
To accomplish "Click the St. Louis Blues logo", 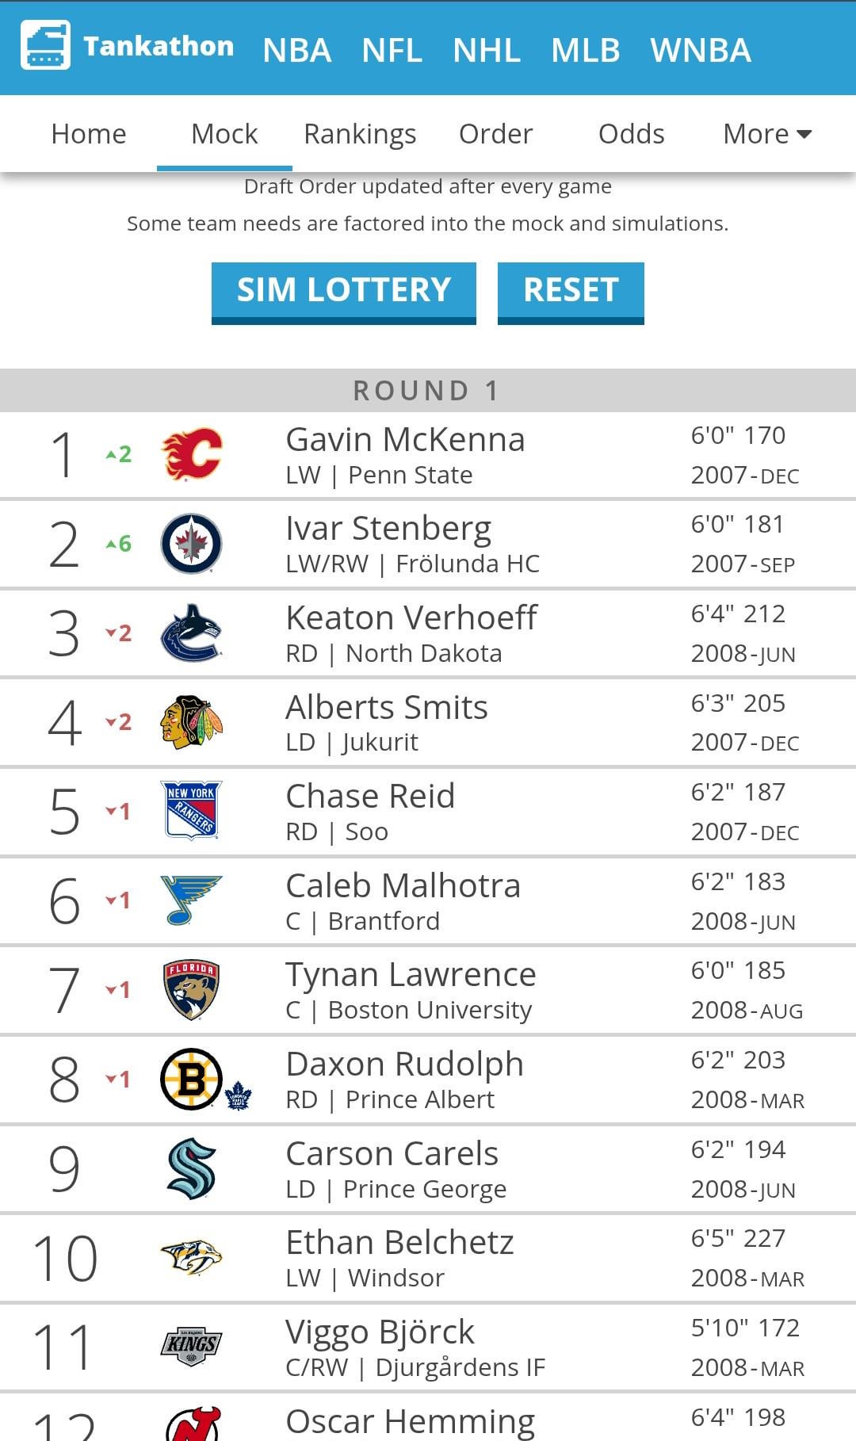I will coord(191,900).
